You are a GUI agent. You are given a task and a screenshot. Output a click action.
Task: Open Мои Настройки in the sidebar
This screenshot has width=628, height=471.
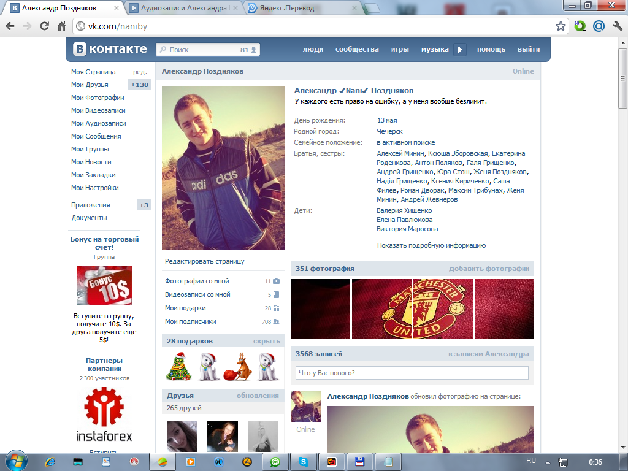(x=95, y=188)
